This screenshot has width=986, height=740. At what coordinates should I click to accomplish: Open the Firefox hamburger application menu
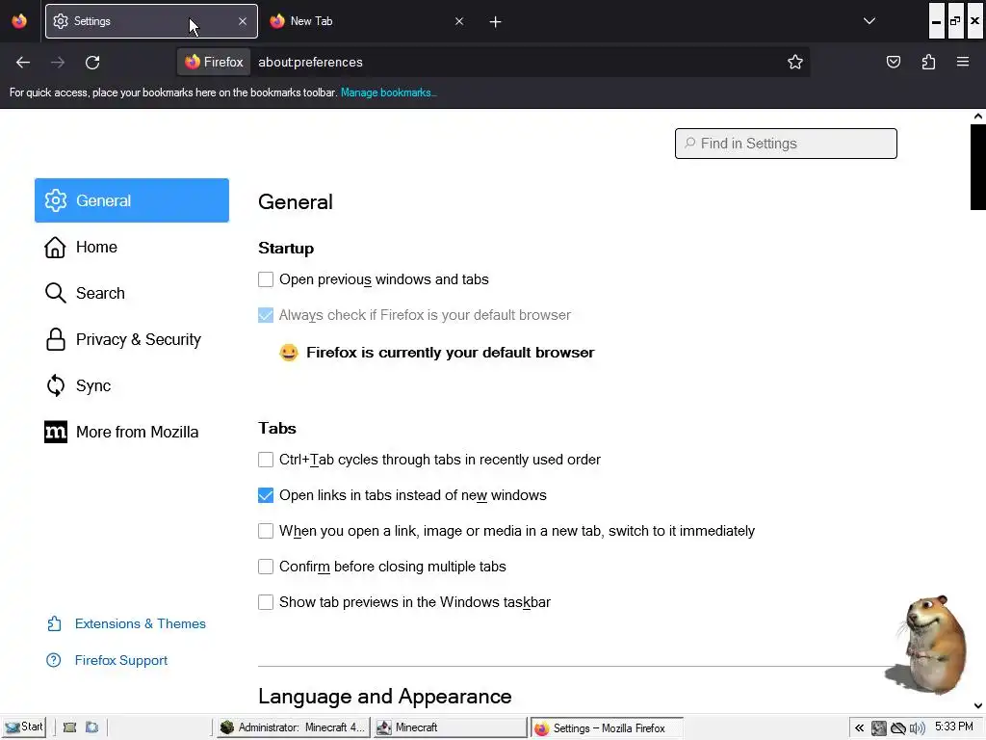963,63
